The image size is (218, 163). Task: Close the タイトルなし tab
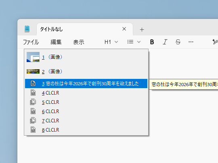[124, 29]
